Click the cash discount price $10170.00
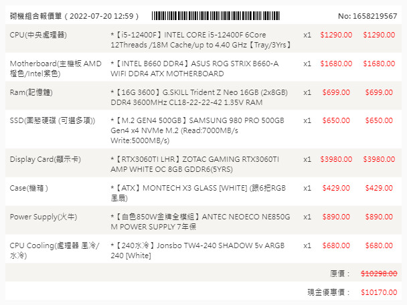This screenshot has width=407, height=305. pyautogui.click(x=378, y=292)
